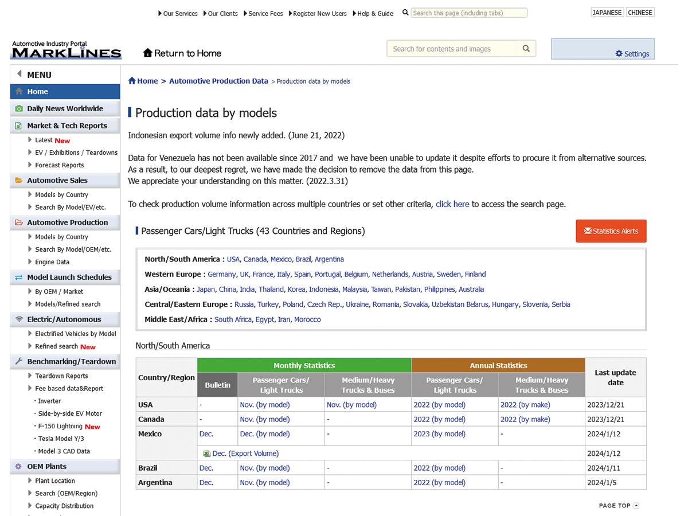Click the 'Search this page' input field
The height and width of the screenshot is (516, 688).
pyautogui.click(x=469, y=13)
